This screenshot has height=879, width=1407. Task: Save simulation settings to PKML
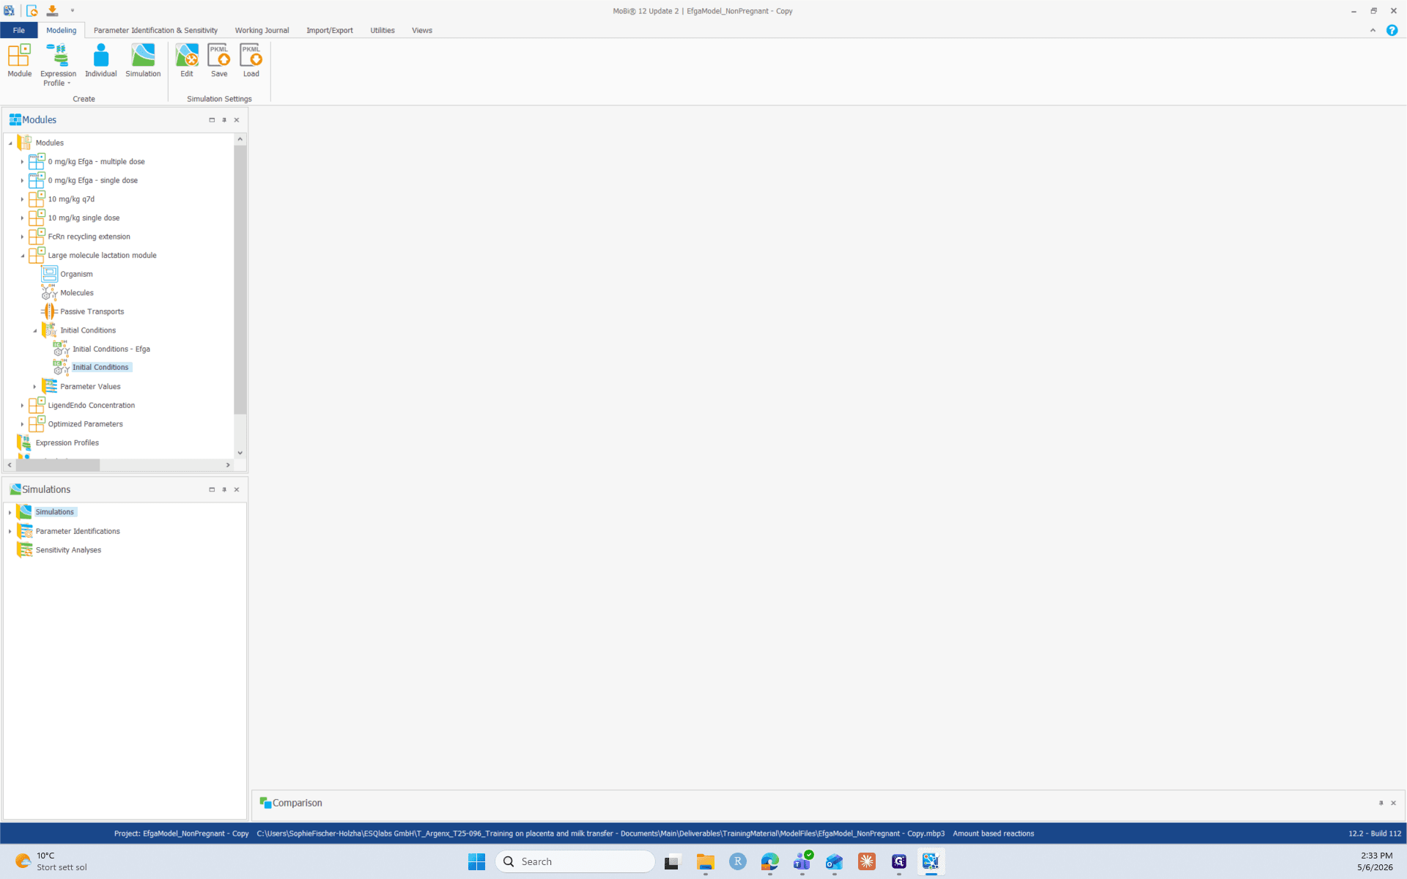[x=219, y=61]
